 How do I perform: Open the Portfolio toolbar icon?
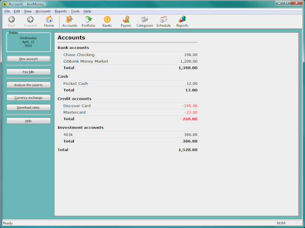pyautogui.click(x=88, y=19)
